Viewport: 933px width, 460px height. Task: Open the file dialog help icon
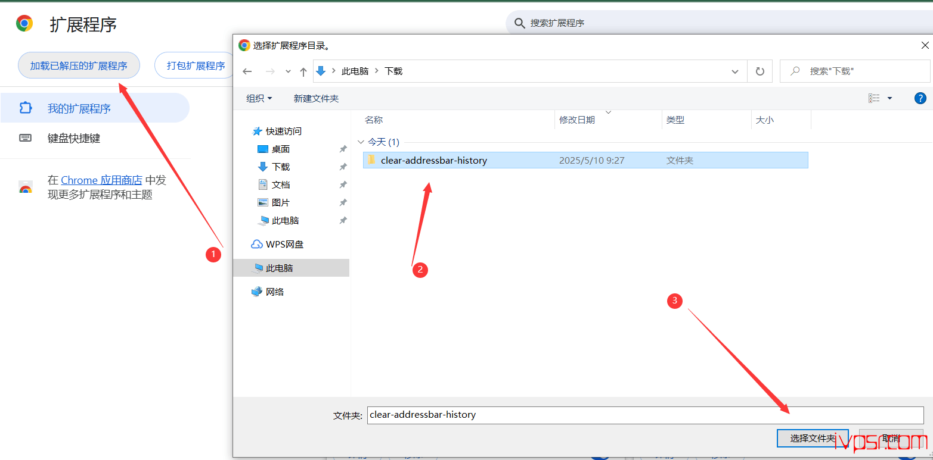[x=920, y=98]
